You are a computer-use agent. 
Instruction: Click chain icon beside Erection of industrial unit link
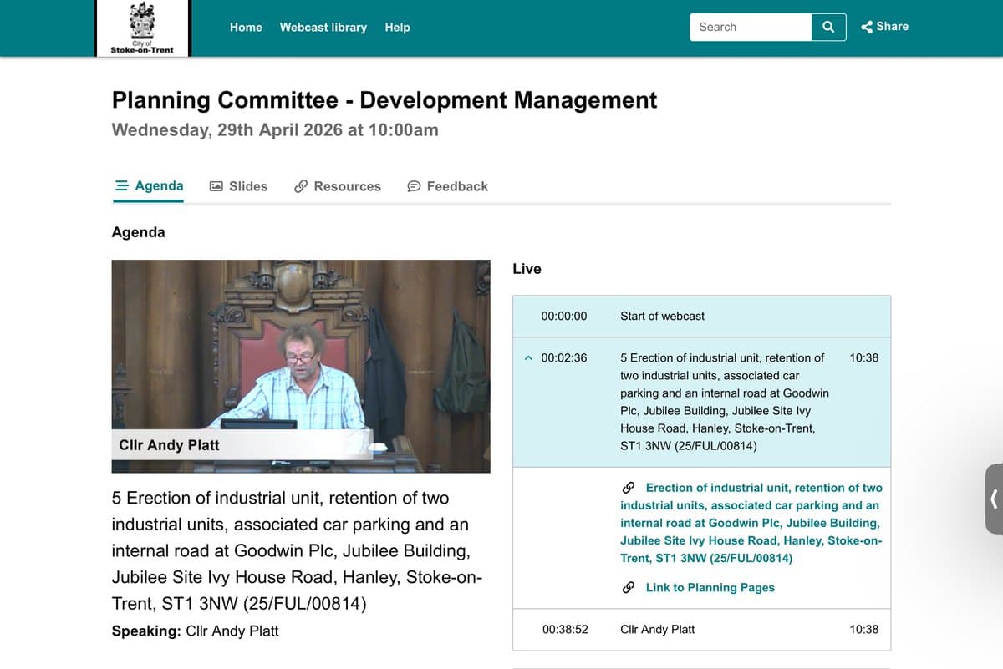629,488
